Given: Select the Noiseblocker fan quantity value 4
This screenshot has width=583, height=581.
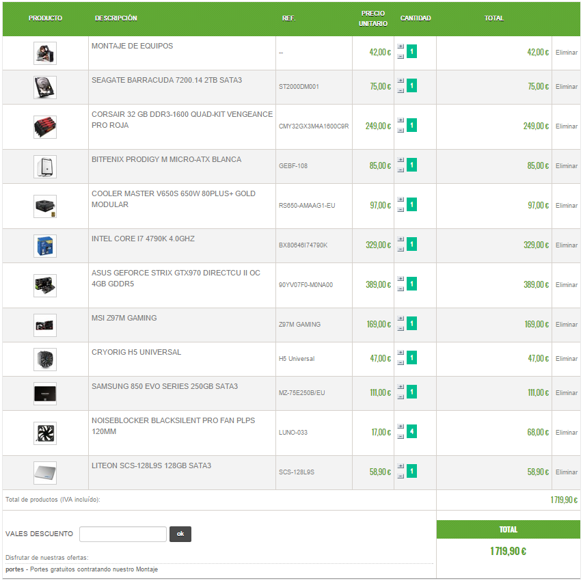Looking at the screenshot, I should point(411,431).
